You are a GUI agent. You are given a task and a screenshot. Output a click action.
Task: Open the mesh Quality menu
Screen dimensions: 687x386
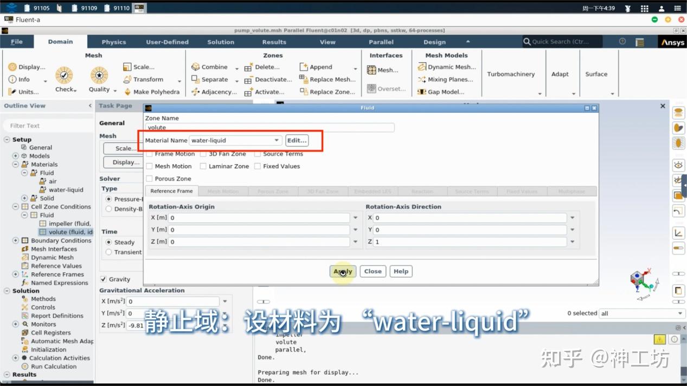pyautogui.click(x=99, y=79)
